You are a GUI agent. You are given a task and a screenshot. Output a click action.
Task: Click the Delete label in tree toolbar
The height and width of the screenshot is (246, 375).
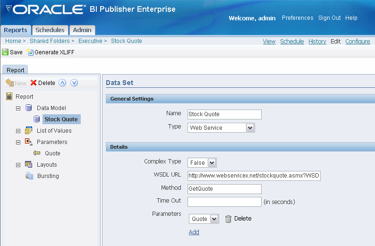(47, 83)
